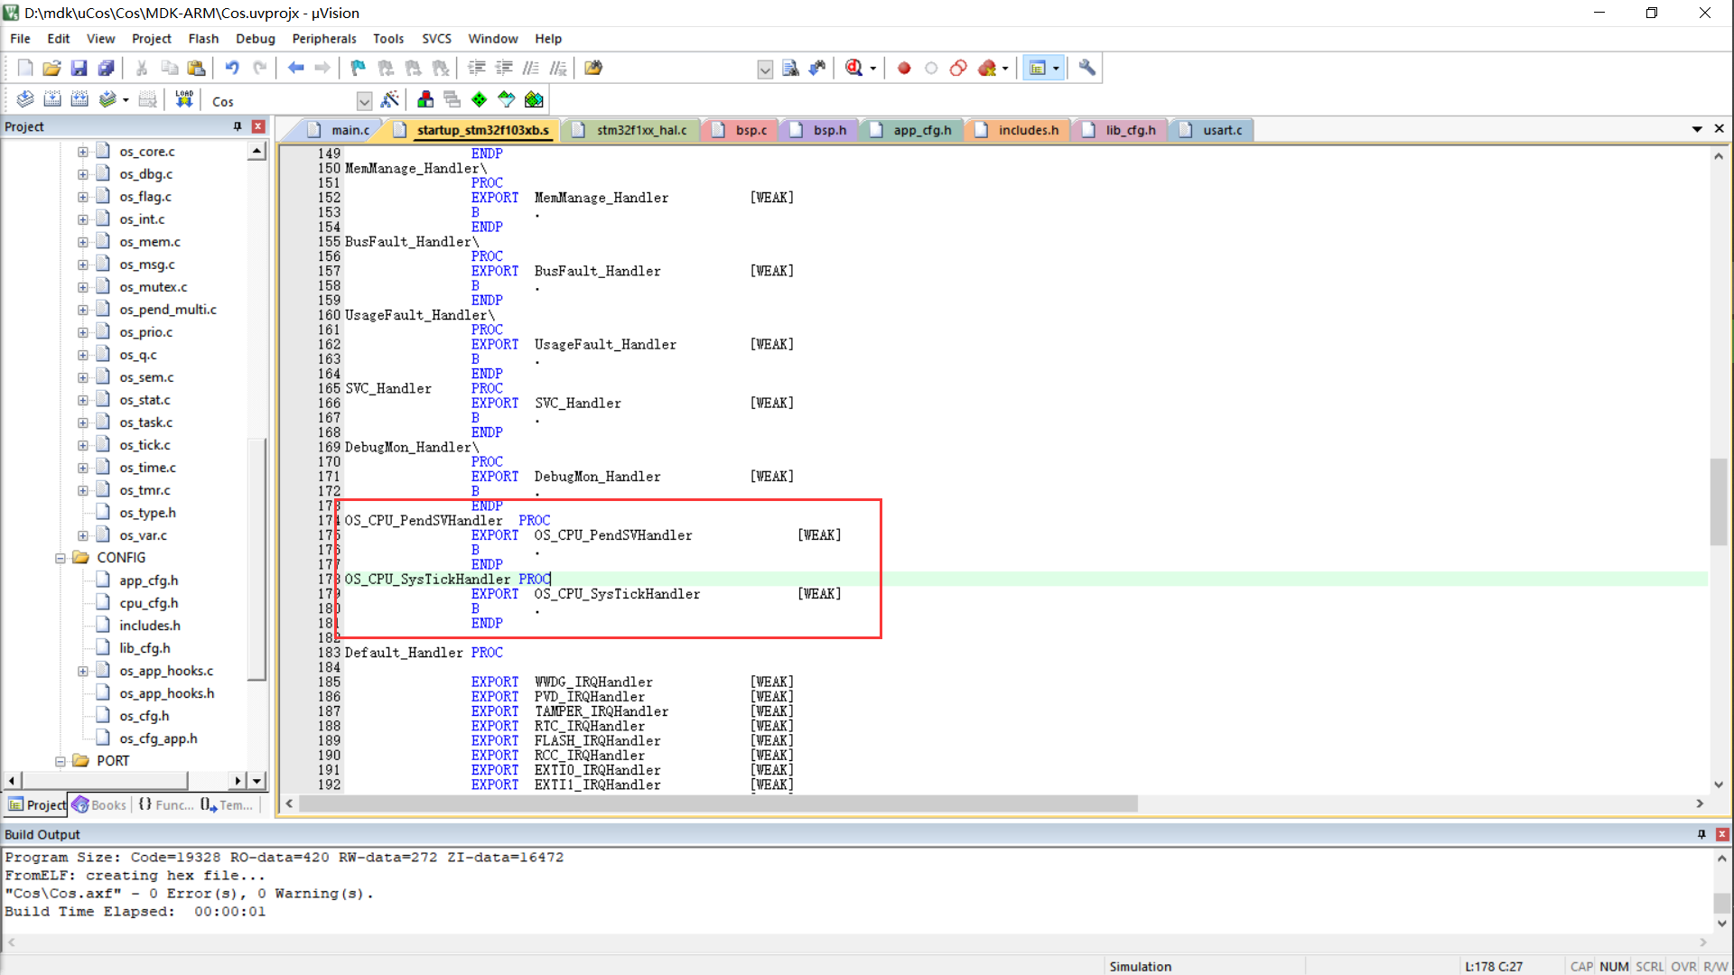
Task: Click the Incremental Find icon
Action: click(817, 68)
